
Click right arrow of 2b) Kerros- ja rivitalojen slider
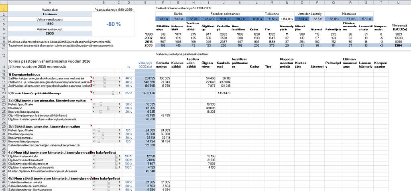(x=120, y=82)
